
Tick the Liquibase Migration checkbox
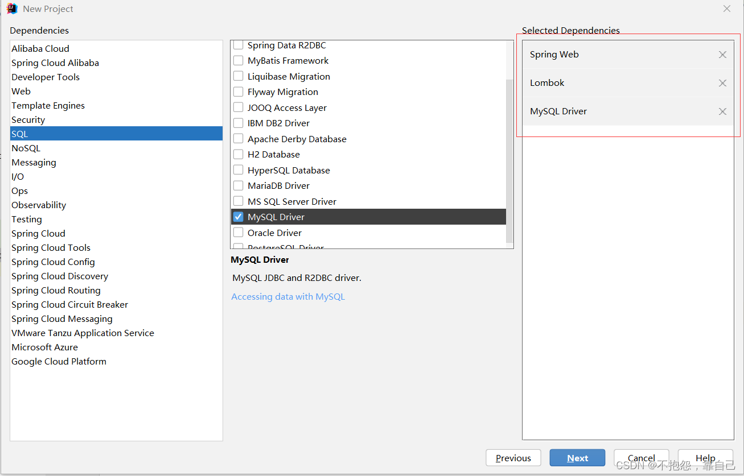click(x=239, y=76)
